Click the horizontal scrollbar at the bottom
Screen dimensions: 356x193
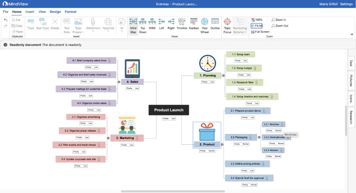(x=173, y=191)
